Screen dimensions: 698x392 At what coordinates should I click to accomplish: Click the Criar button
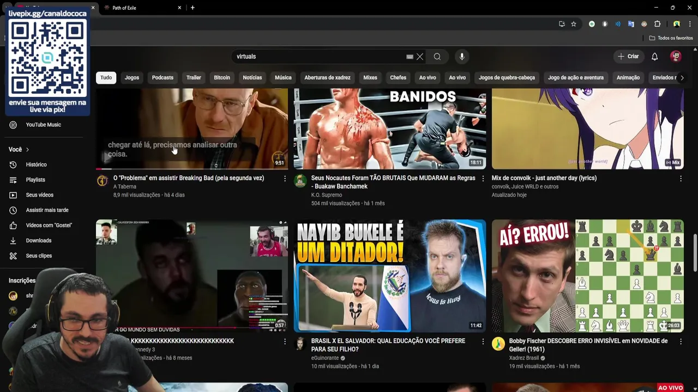click(x=628, y=57)
